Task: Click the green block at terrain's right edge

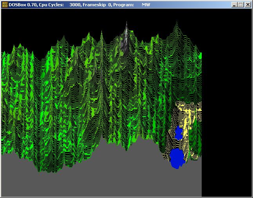Action: pos(200,56)
